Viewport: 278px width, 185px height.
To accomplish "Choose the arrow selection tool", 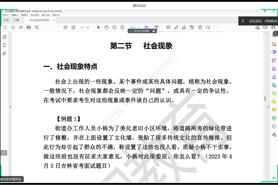I will 98,27.
